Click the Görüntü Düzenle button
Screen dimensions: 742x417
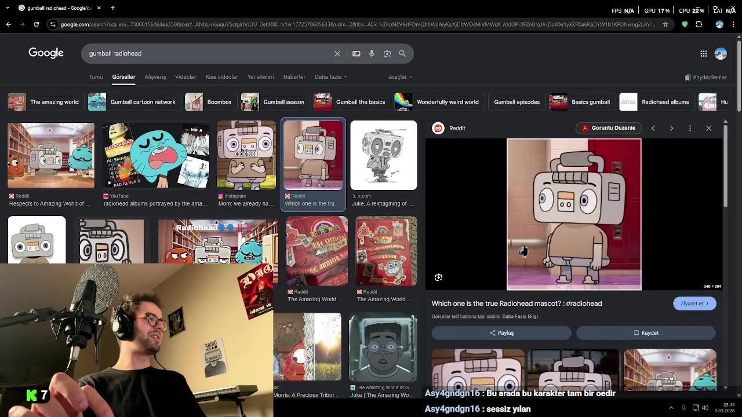coord(608,128)
